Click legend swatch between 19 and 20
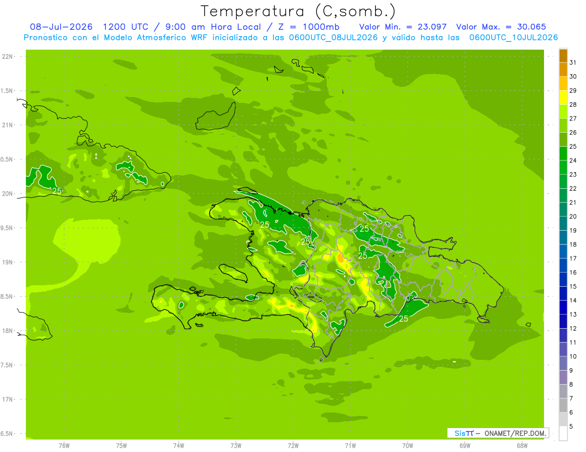 click(563, 223)
